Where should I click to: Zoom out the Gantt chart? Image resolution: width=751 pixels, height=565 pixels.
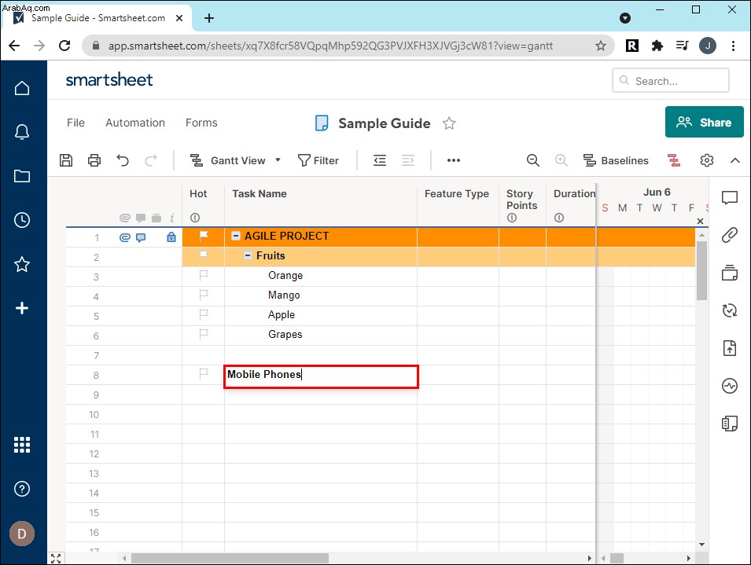pyautogui.click(x=533, y=160)
